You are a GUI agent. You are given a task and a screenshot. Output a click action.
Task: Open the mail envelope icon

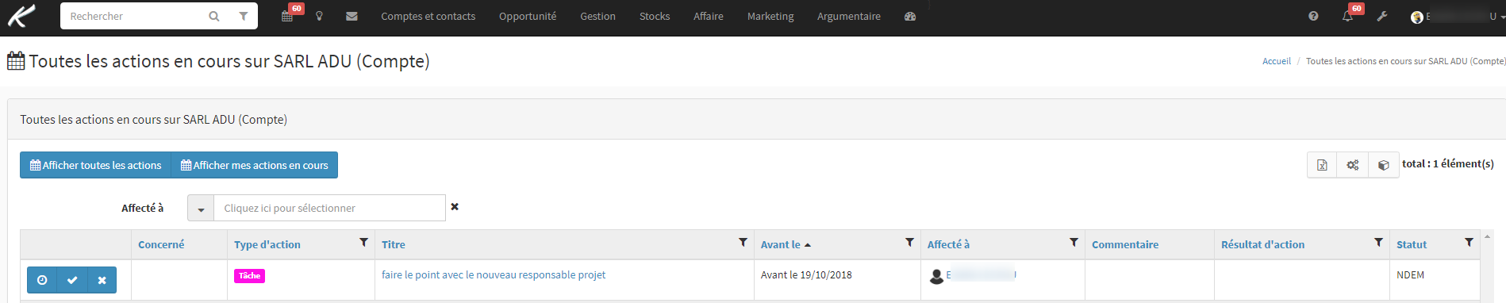[x=352, y=16]
